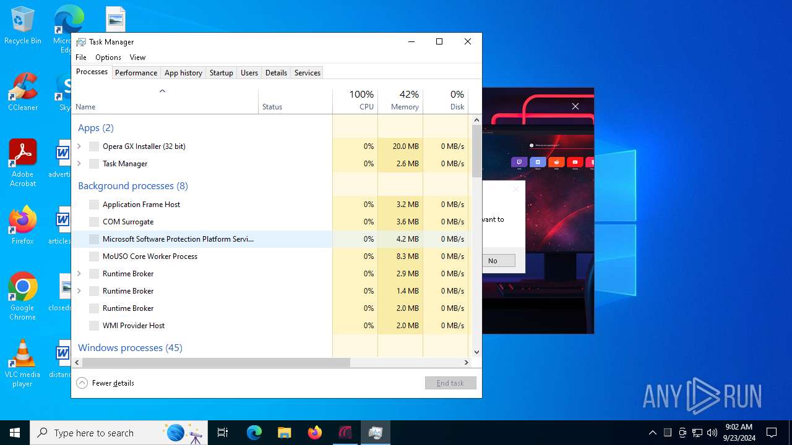Launch CCleaner from the desktop
The image size is (792, 445).
23,93
